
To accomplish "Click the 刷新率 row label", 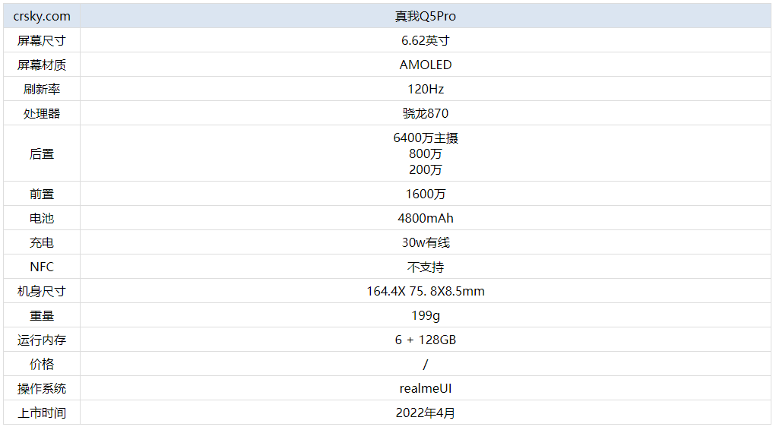I will pos(42,89).
